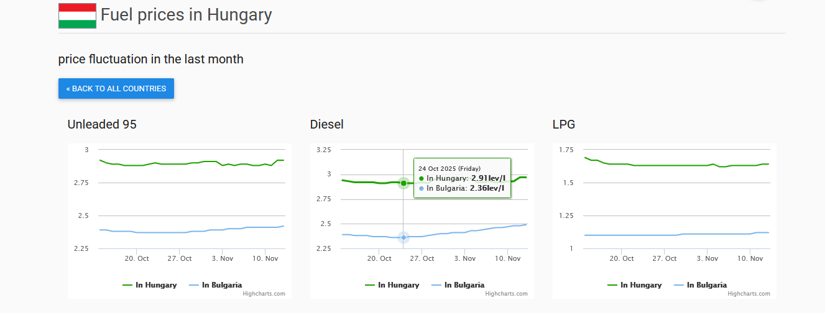Click the price fluctuation in the last month text
Image resolution: width=825 pixels, height=313 pixels.
(151, 59)
